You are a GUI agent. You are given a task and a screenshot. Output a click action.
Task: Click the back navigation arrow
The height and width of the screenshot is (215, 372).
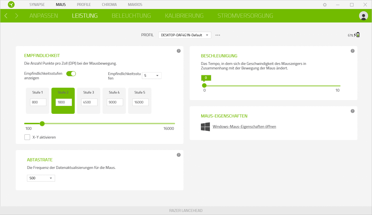click(6, 16)
